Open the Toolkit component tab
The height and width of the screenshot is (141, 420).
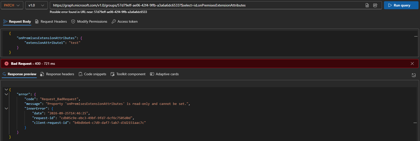coord(128,74)
